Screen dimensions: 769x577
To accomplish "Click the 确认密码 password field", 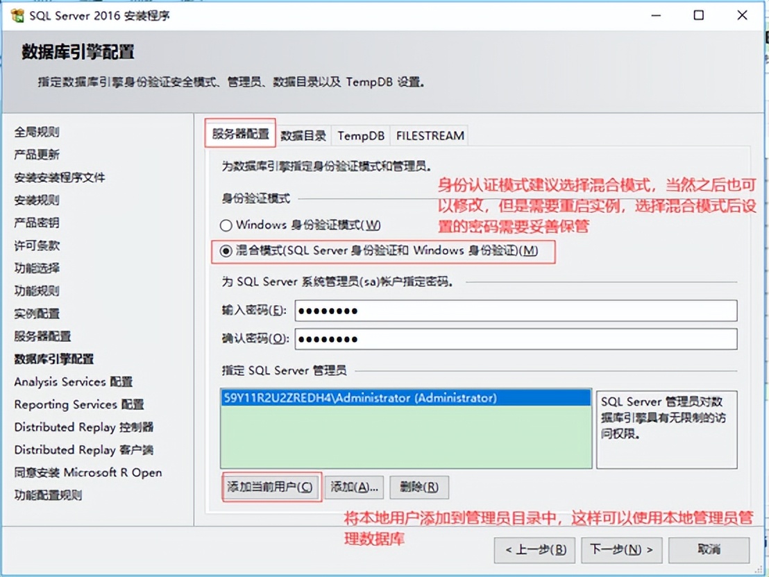I will point(516,339).
